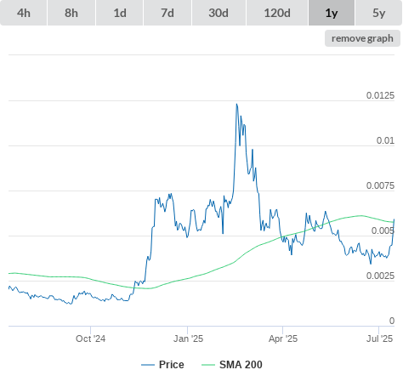This screenshot has height=387, width=403.
Task: Choose the 1d time range tab
Action: point(120,13)
